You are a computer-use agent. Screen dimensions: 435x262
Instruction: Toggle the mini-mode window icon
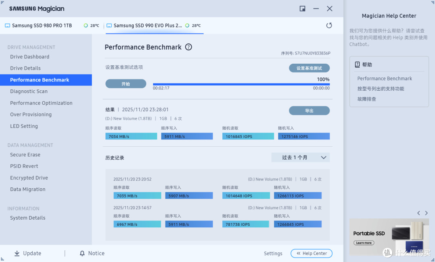[302, 8]
